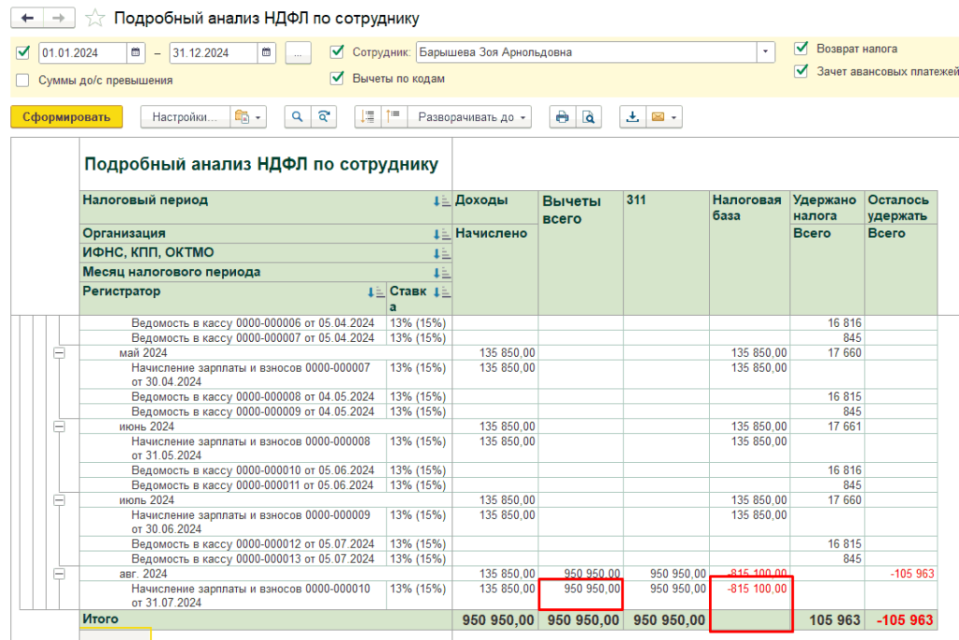The image size is (959, 640).
Task: Open calendar picker for end date 31.12.2024
Action: [x=267, y=52]
